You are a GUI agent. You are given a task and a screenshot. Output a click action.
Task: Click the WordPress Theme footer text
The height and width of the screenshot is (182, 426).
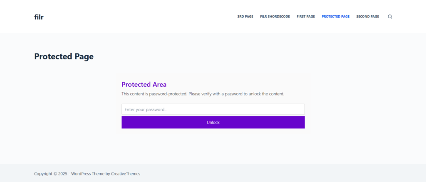pos(88,174)
